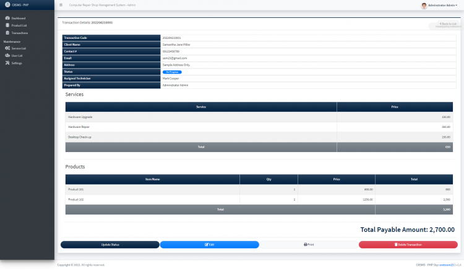The image size is (464, 270).
Task: Open Dashboard from the sidebar menu
Action: click(19, 18)
